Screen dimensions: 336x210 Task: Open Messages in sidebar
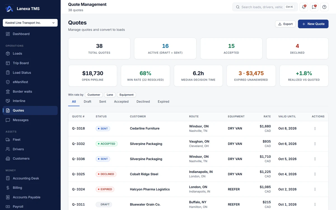[30, 120]
